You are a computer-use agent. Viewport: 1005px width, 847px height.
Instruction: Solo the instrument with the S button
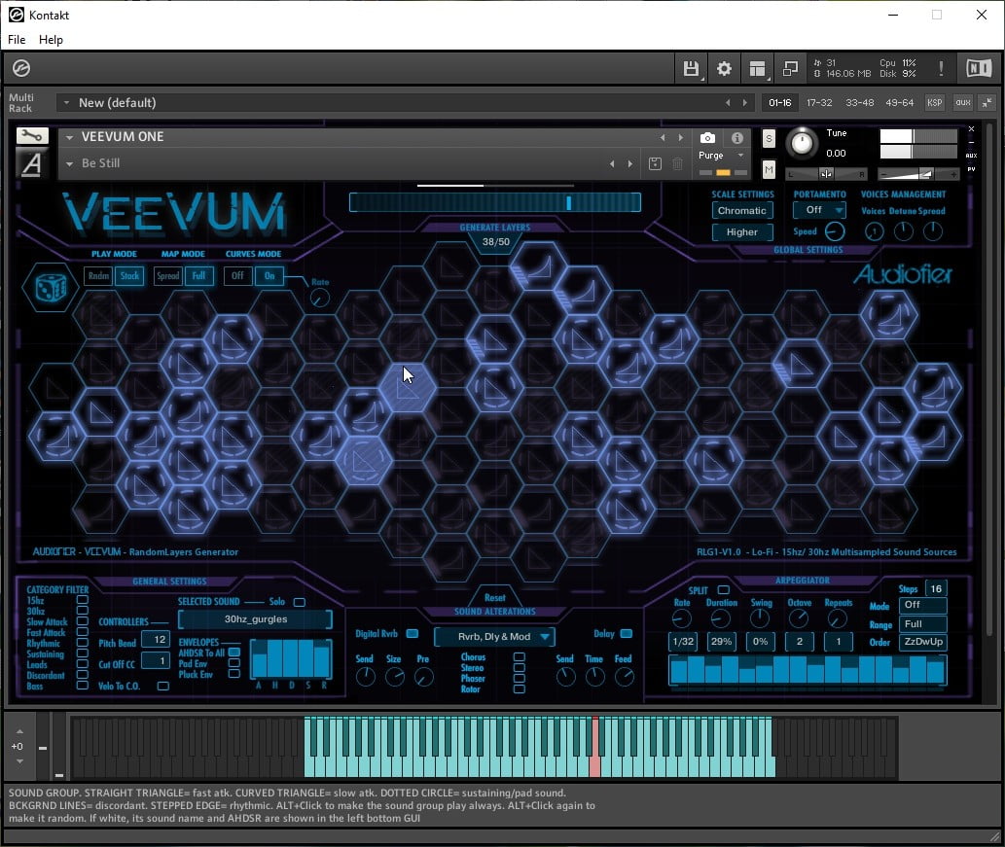click(769, 138)
